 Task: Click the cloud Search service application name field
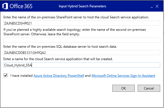82,65
